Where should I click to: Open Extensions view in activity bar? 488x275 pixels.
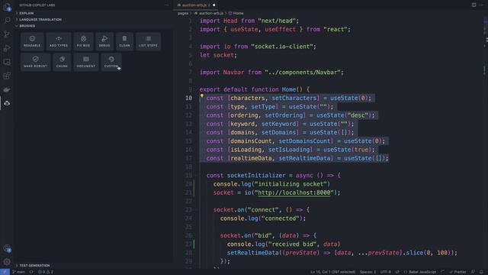7,76
